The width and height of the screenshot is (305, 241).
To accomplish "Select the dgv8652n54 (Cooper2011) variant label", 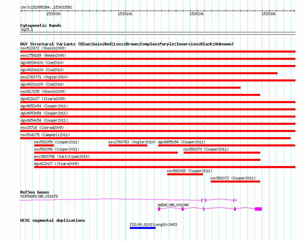I will (44, 106).
